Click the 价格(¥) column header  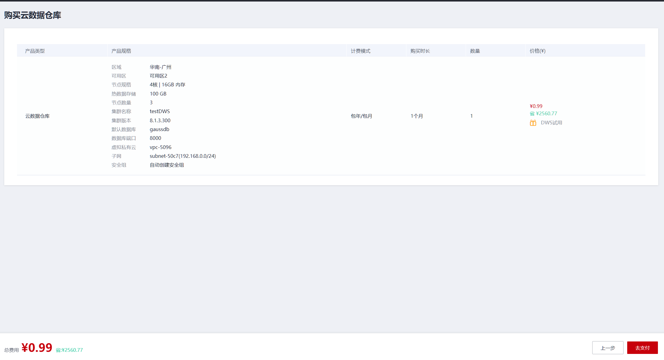[537, 51]
